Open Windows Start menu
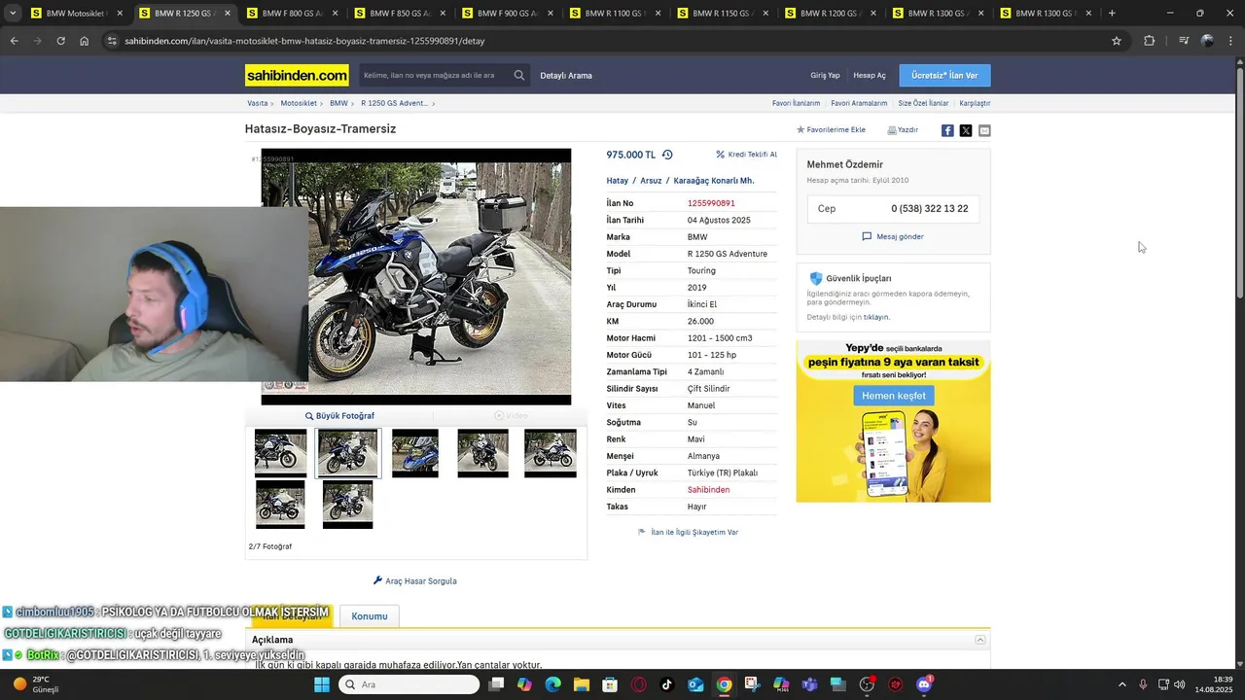 322,684
